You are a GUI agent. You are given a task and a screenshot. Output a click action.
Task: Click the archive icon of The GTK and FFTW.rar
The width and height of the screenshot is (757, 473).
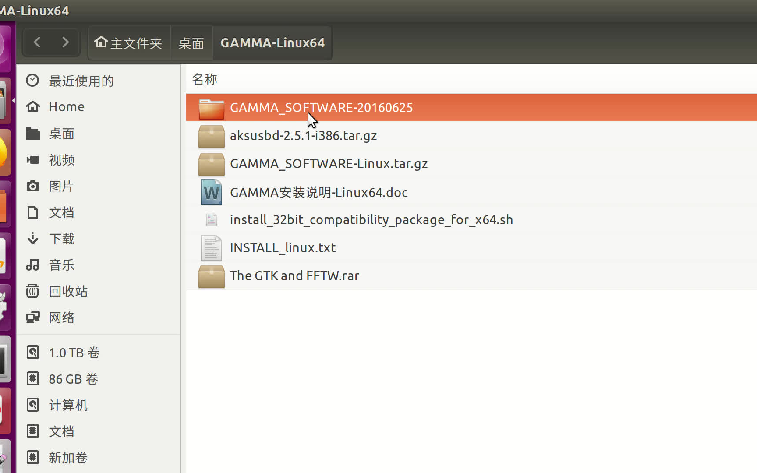pyautogui.click(x=211, y=277)
